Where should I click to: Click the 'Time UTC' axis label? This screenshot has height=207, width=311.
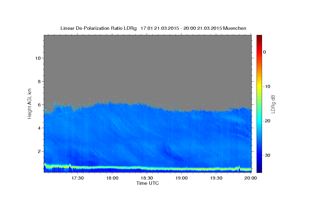(147, 183)
